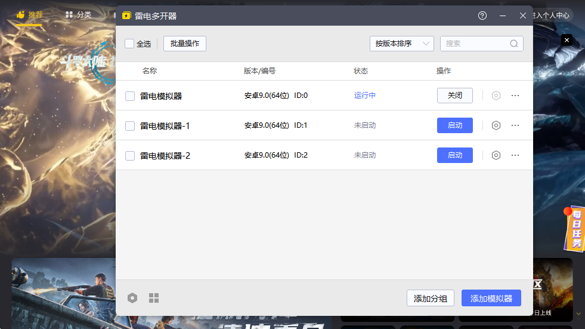Close the banner with the black X button
This screenshot has width=585, height=329.
[567, 40]
